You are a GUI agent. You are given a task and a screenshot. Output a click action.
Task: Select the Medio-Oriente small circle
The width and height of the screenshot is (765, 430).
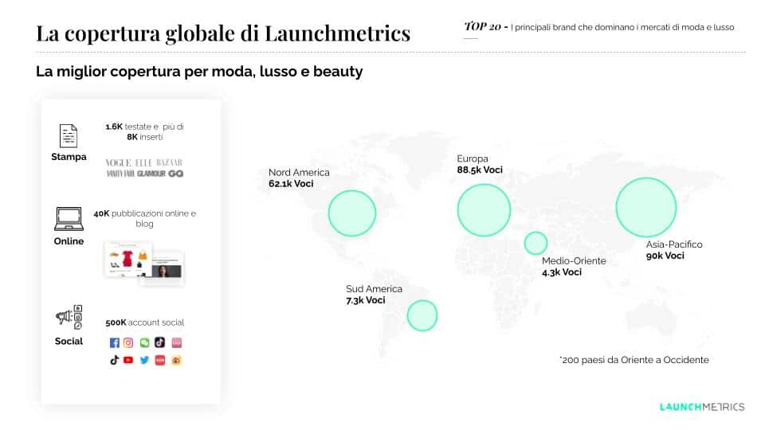535,243
